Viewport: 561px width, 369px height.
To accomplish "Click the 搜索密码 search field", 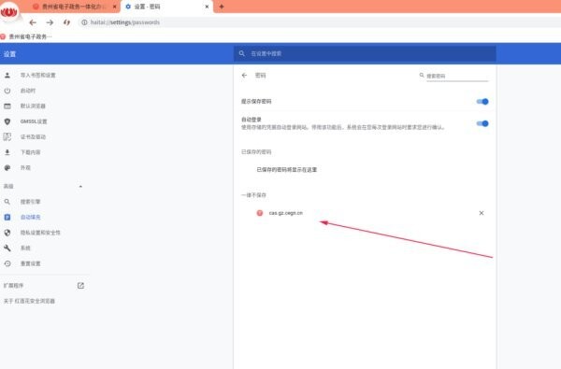I will tap(457, 76).
